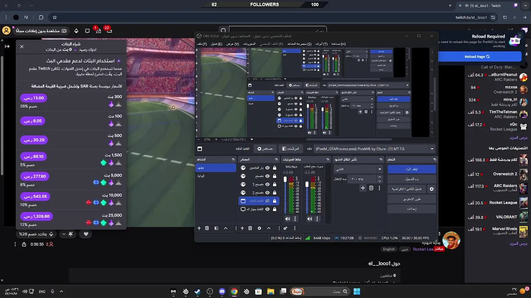The width and height of the screenshot is (531, 298).
Task: Open OBS Settings button in Controls
Action: pos(412,209)
